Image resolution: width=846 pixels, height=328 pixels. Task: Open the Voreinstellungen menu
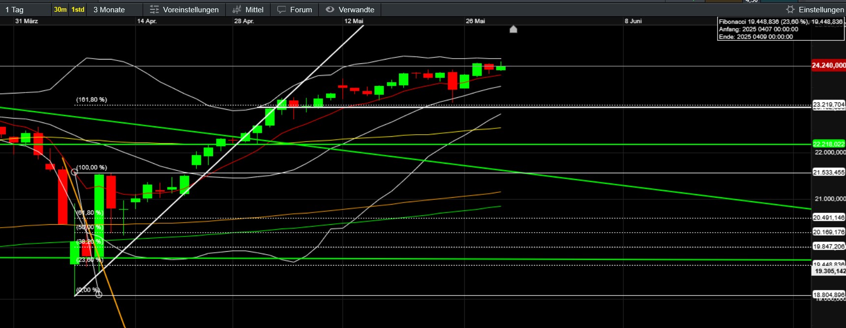tap(191, 9)
